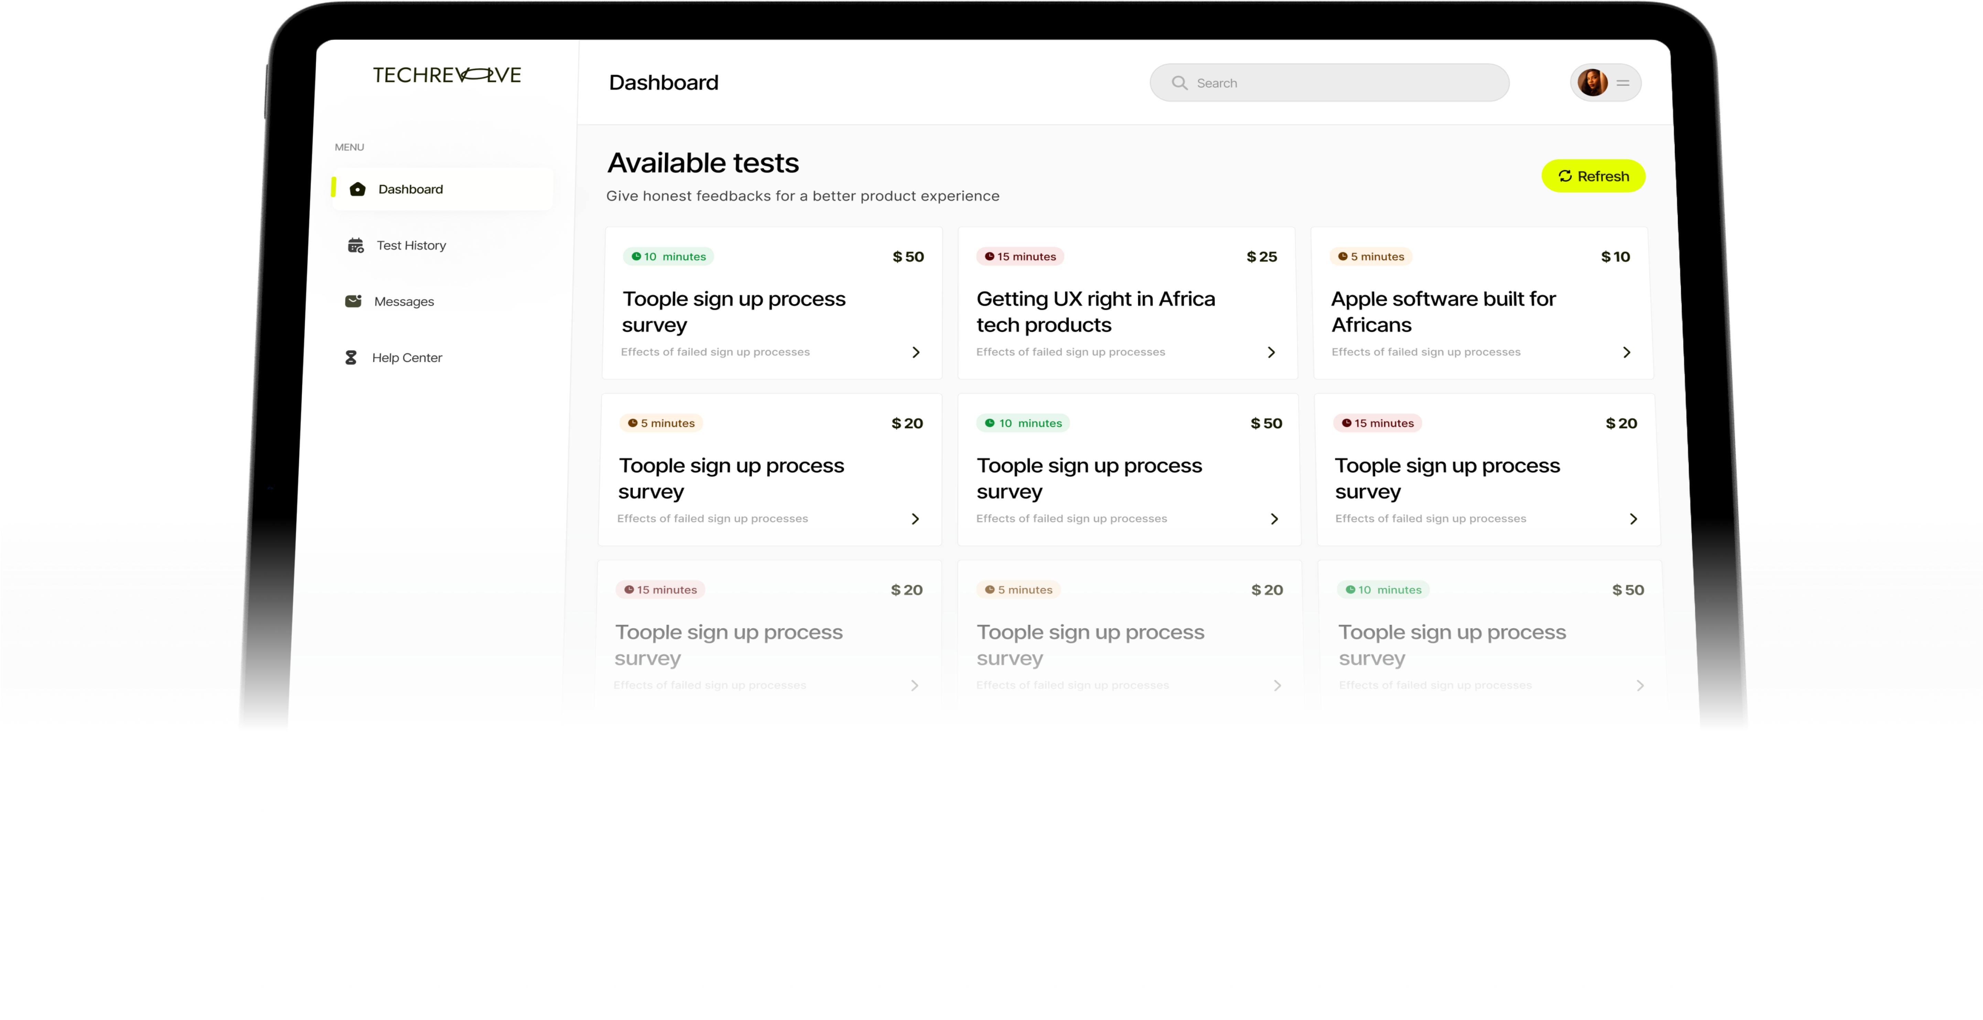Open the Help Center menu item
The width and height of the screenshot is (1983, 1020).
point(407,358)
